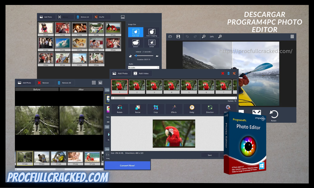
Task: Select parrot frame number 4
Action: tap(171, 86)
